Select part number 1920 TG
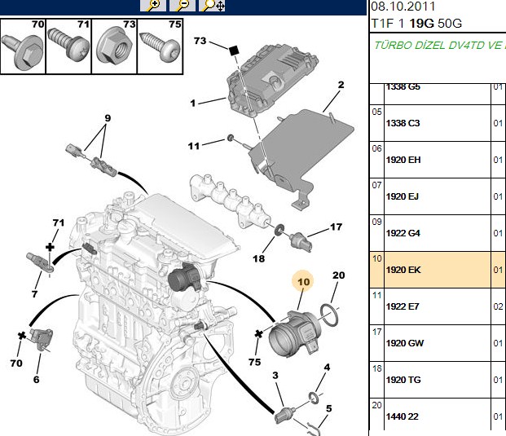This screenshot has width=506, height=436. click(403, 380)
